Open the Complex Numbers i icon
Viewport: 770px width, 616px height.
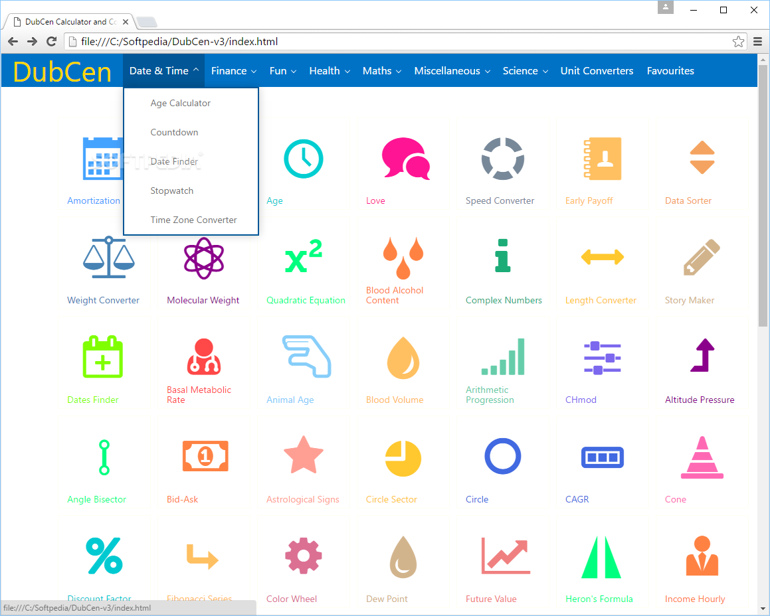click(x=503, y=256)
